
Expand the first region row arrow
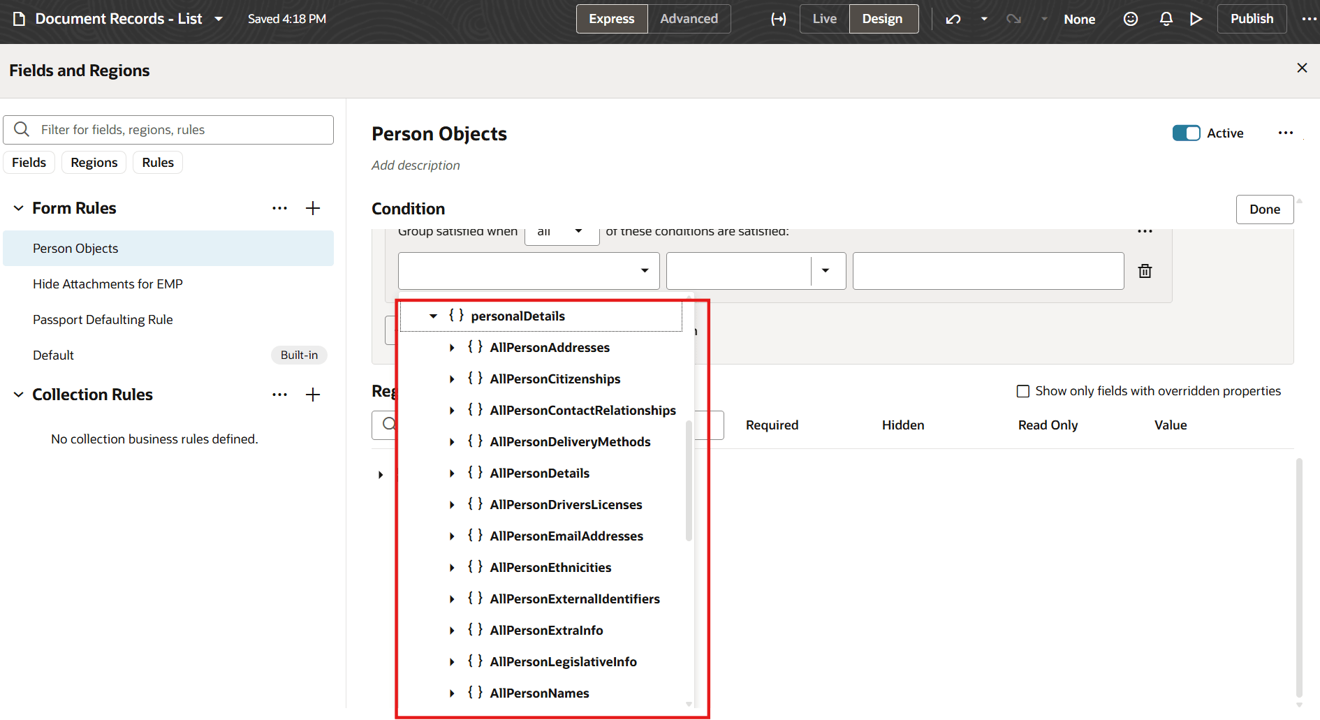coord(381,475)
